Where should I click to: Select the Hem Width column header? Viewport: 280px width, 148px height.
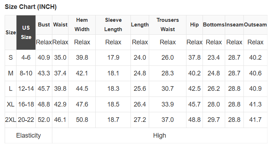click(x=82, y=25)
